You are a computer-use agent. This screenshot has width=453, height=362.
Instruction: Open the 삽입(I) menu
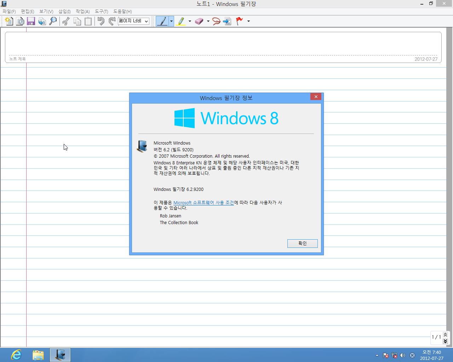(x=64, y=11)
